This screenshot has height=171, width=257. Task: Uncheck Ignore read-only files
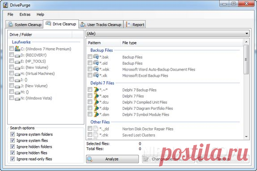(x=13, y=159)
